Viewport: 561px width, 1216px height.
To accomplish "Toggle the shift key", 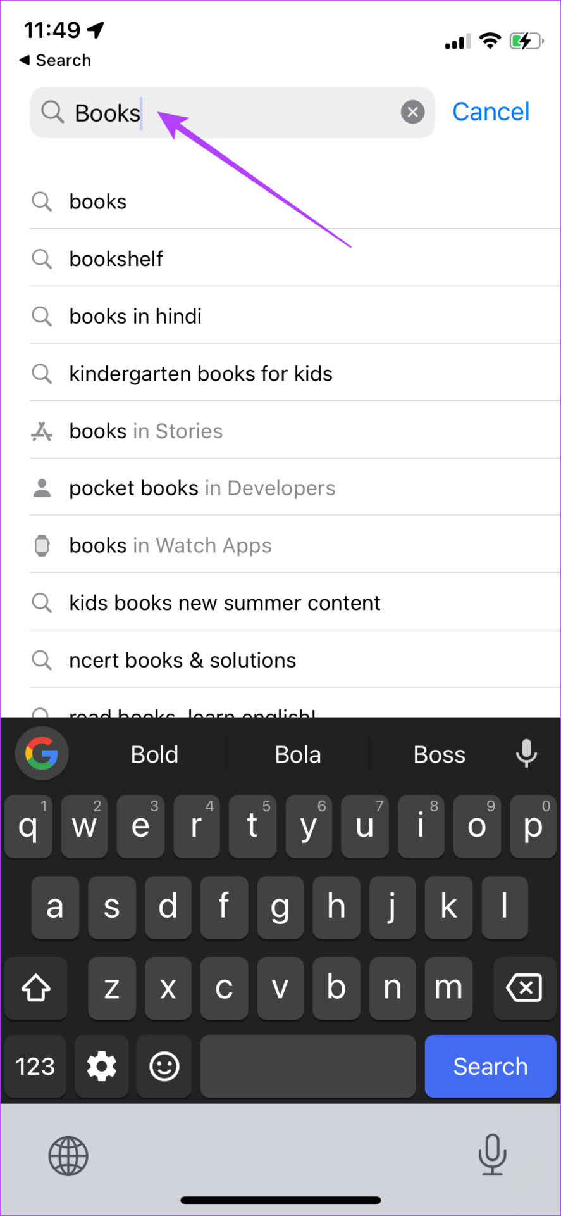I will [36, 987].
